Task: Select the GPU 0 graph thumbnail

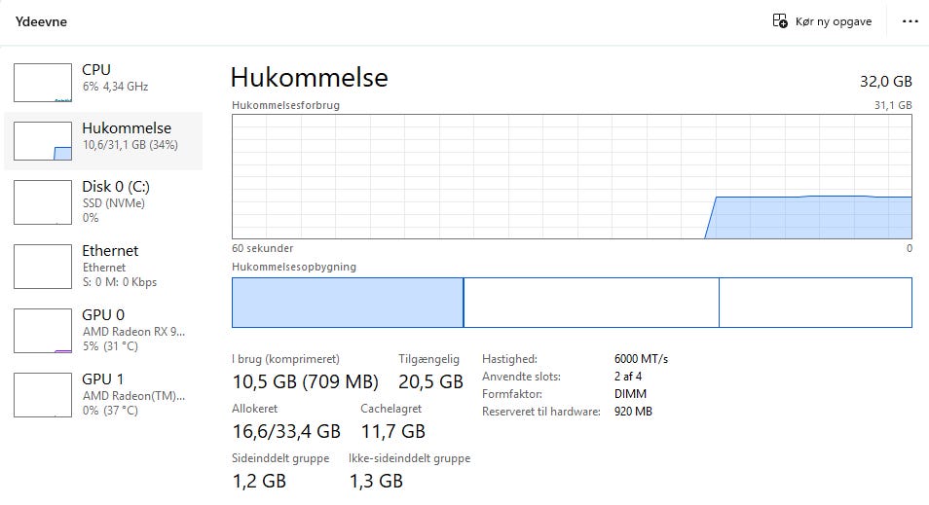Action: (43, 330)
